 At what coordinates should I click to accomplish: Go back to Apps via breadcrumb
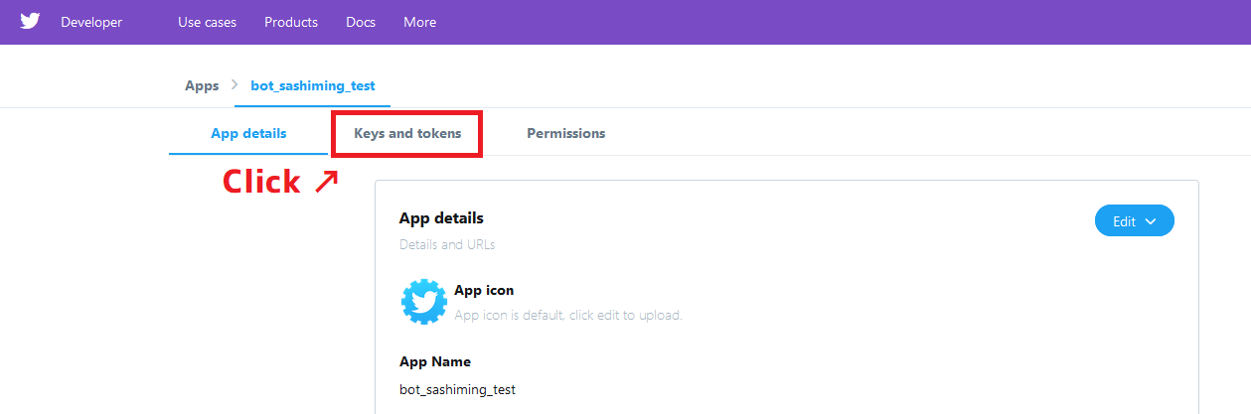tap(202, 85)
